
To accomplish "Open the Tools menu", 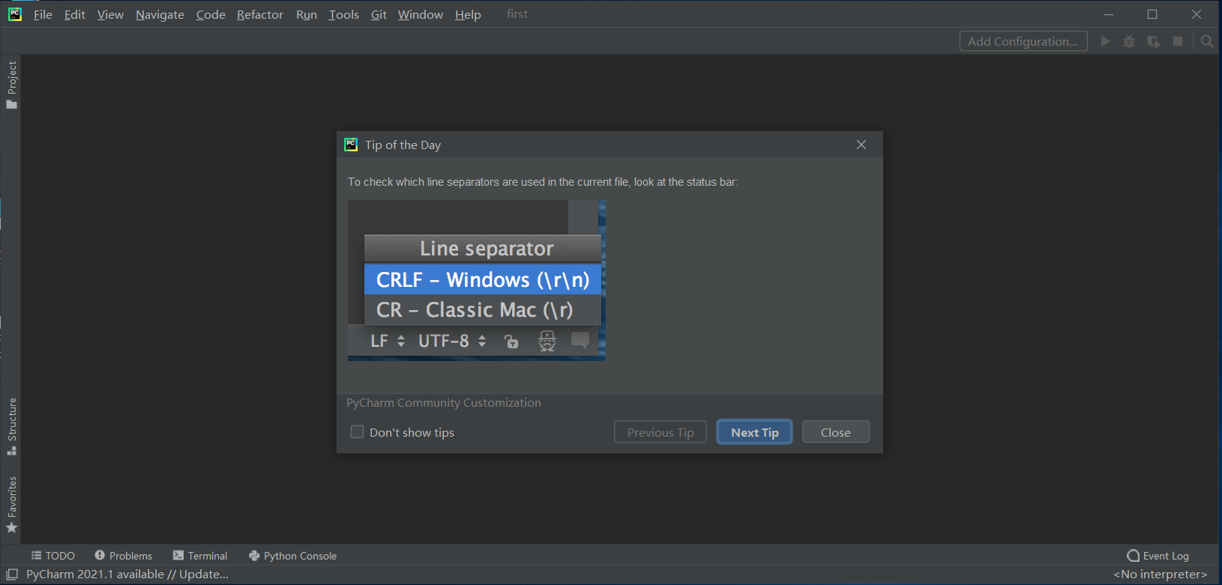I will 343,14.
